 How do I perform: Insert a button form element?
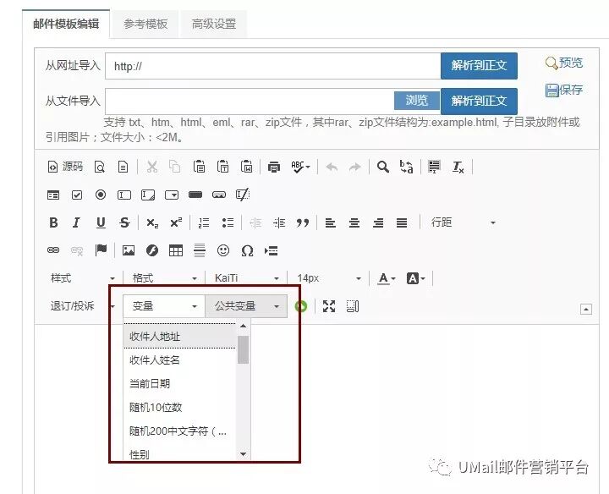195,195
